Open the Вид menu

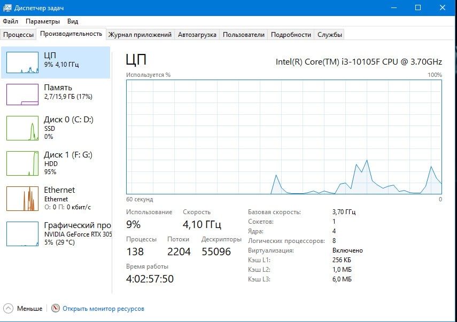[x=73, y=21]
